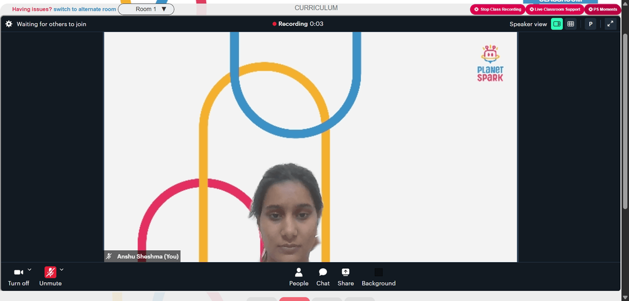Expand camera options chevron beside Turn off
629x301 pixels.
[x=30, y=270]
